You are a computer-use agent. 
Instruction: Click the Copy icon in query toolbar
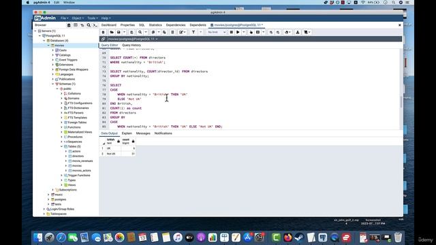pyautogui.click(x=153, y=32)
